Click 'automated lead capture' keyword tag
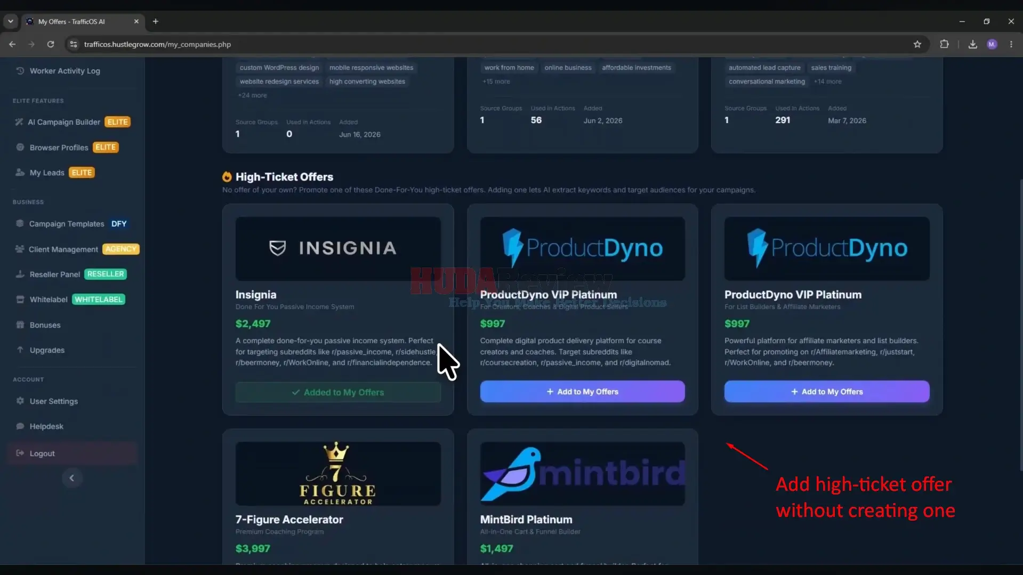Image resolution: width=1023 pixels, height=575 pixels. 764,68
